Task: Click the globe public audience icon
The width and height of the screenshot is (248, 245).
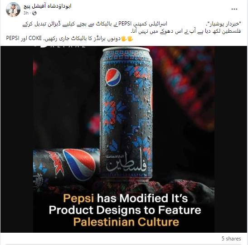Action: tap(34, 13)
